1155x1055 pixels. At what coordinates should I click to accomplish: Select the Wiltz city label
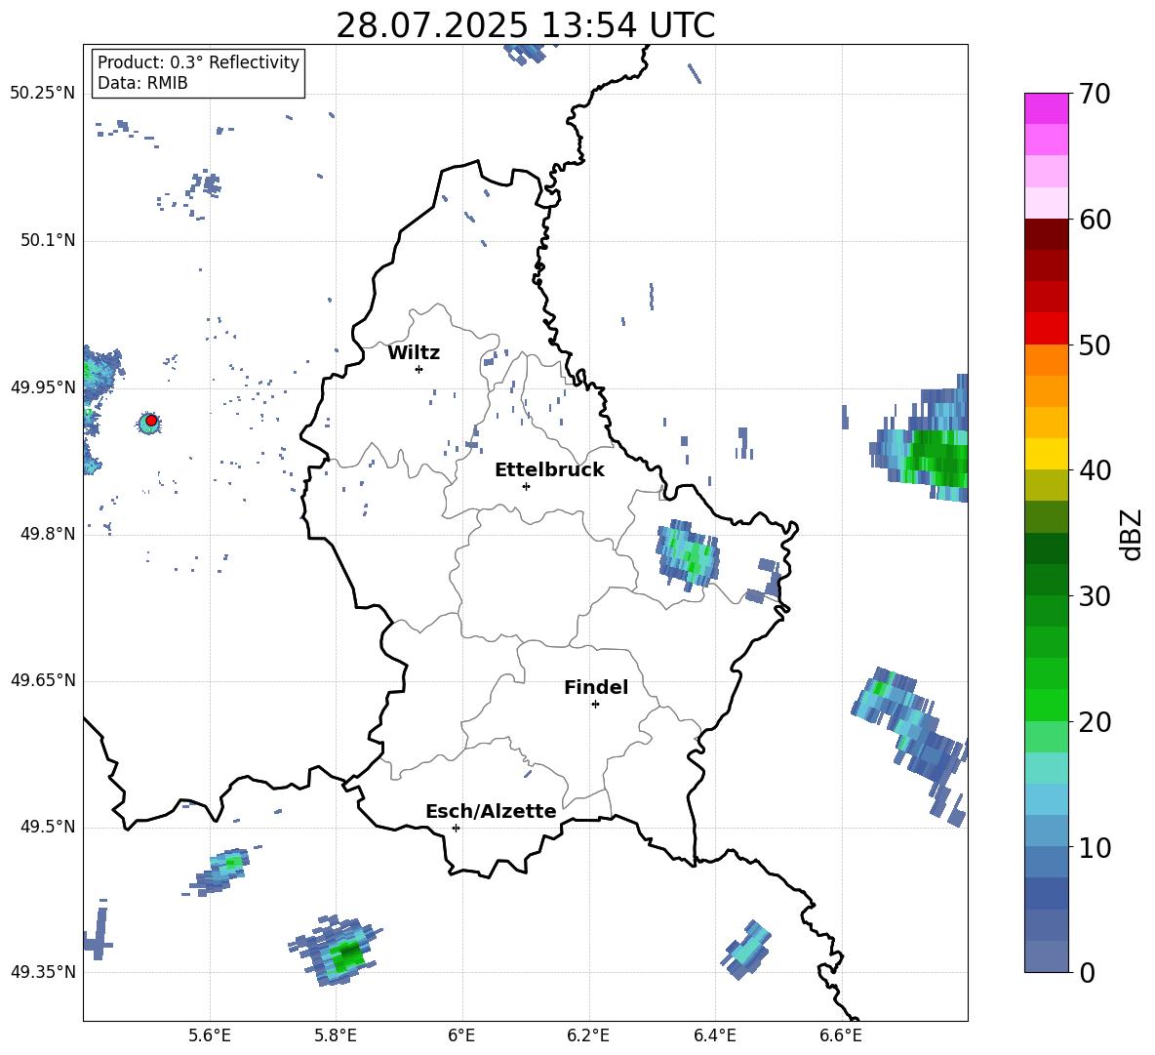[x=414, y=353]
